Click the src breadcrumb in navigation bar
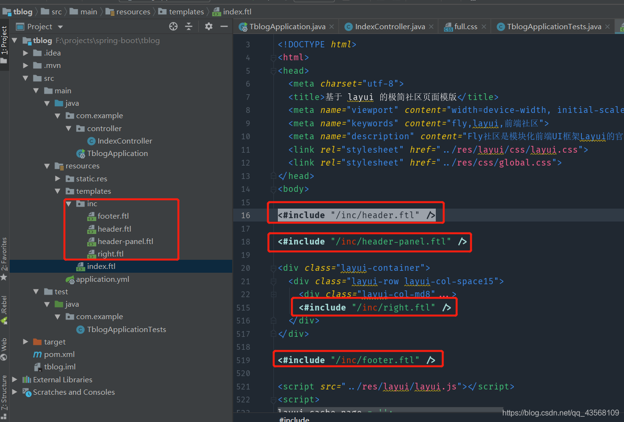This screenshot has height=422, width=624. pos(52,11)
